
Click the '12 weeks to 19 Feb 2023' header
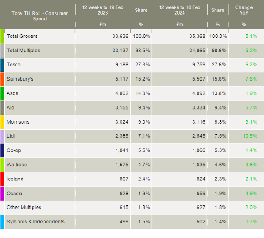pos(103,10)
